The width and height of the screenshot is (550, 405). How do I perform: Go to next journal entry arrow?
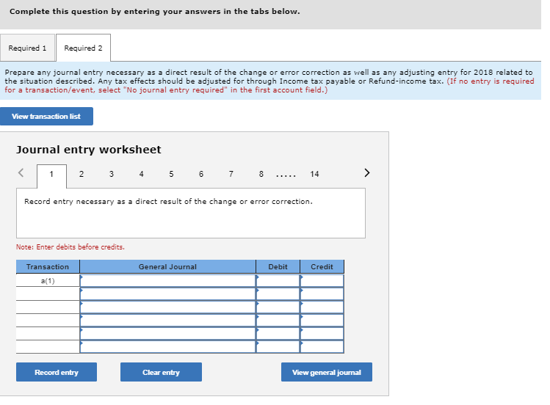[367, 172]
